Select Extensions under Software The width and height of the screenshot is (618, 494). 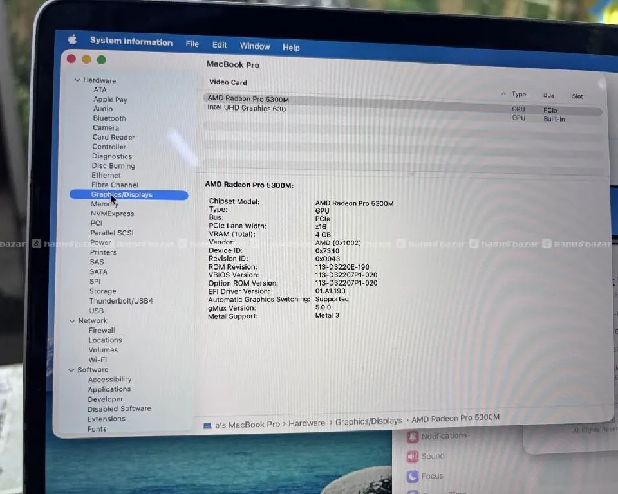point(106,419)
